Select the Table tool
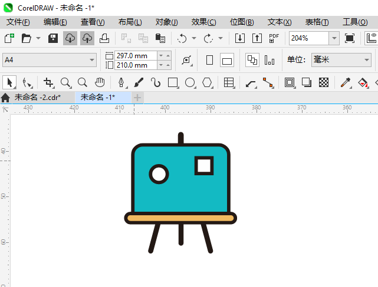The image size is (378, 287). pos(229,83)
